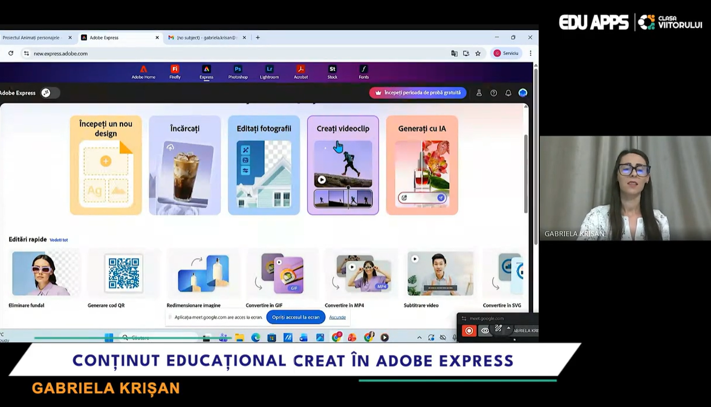The width and height of the screenshot is (711, 407).
Task: Open Lightroom from the app bar
Action: coord(270,72)
